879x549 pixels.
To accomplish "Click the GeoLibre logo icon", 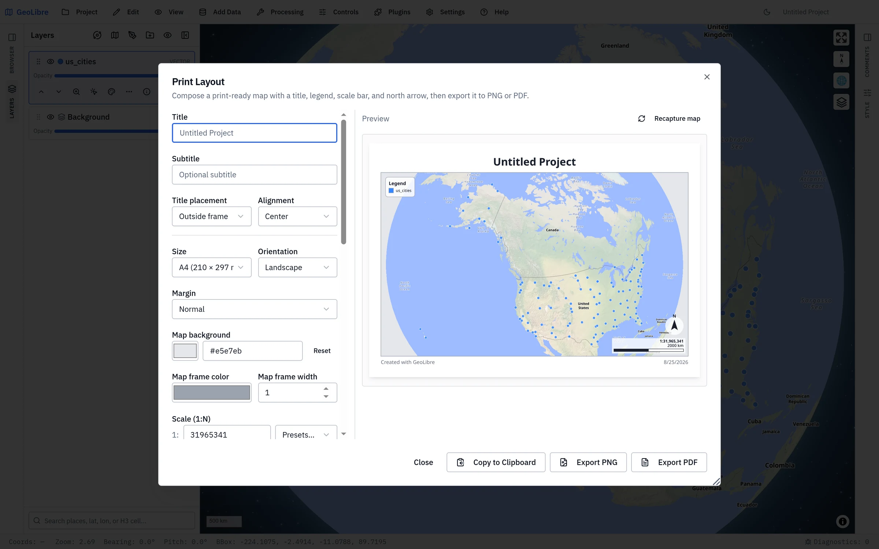I will pos(9,12).
